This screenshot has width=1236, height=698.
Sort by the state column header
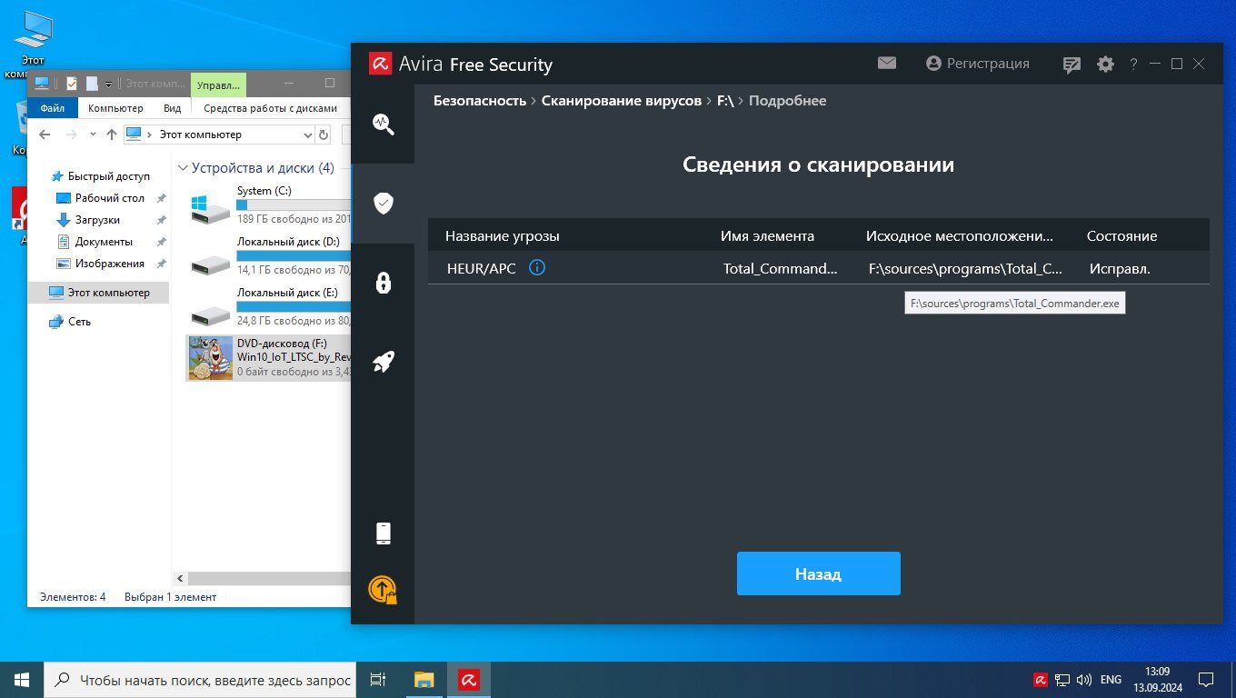(1121, 236)
